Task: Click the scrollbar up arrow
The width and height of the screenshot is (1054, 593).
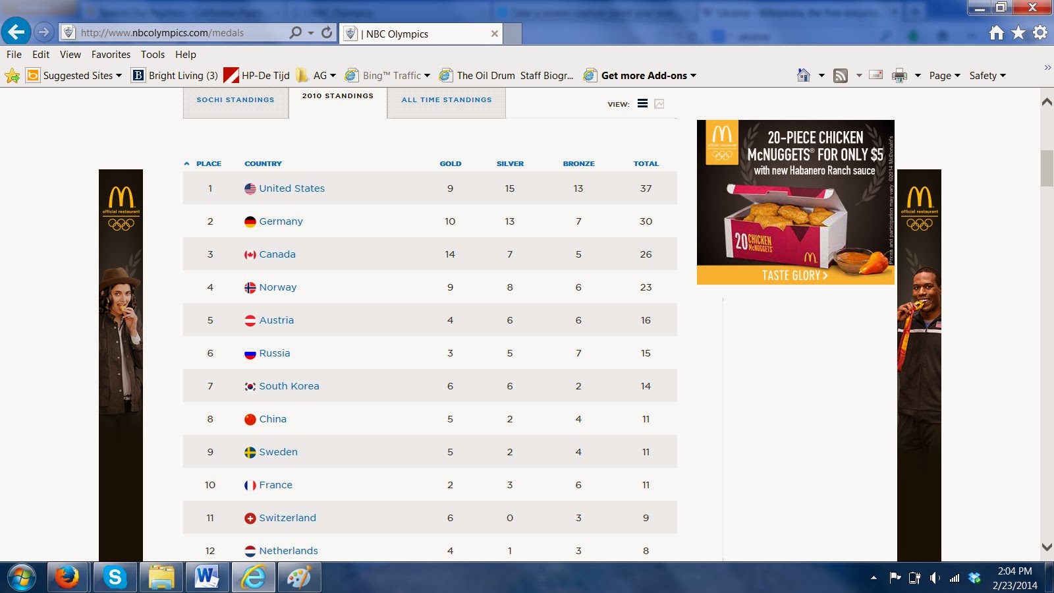Action: tap(1047, 102)
